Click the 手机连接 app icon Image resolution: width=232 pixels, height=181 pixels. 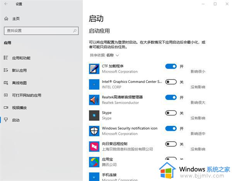(94, 177)
